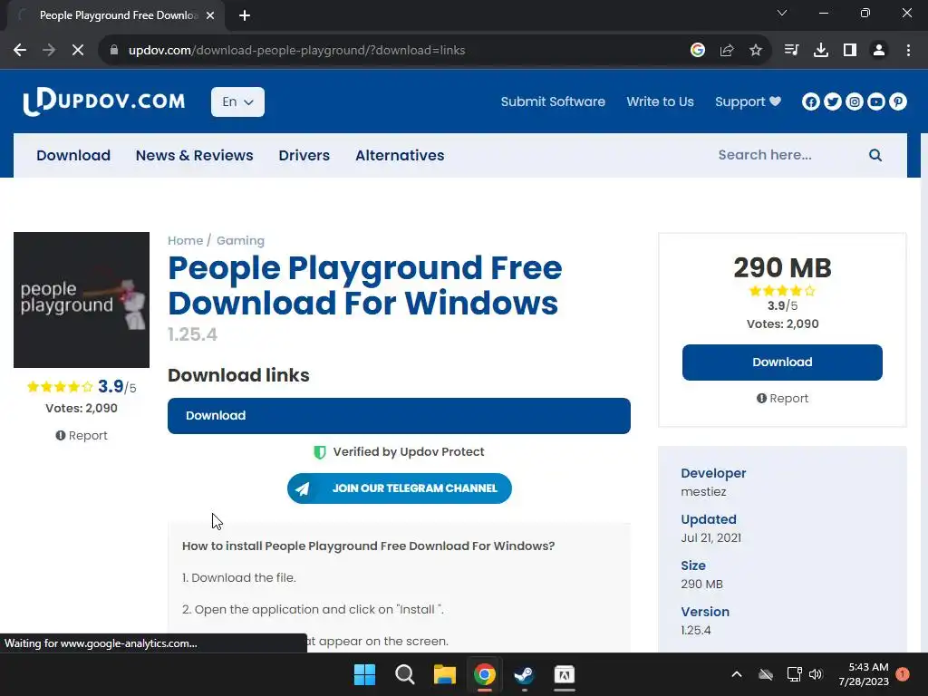Open the Drivers menu item
928x696 pixels.
coord(304,155)
